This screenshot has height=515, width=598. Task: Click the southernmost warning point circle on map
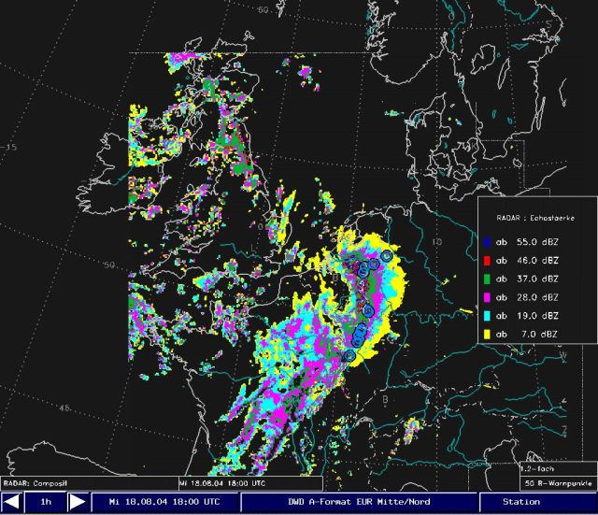pyautogui.click(x=350, y=355)
